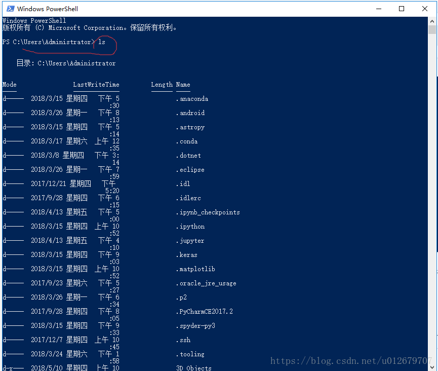
Task: Click the scrollbar down arrow
Action: point(432,367)
